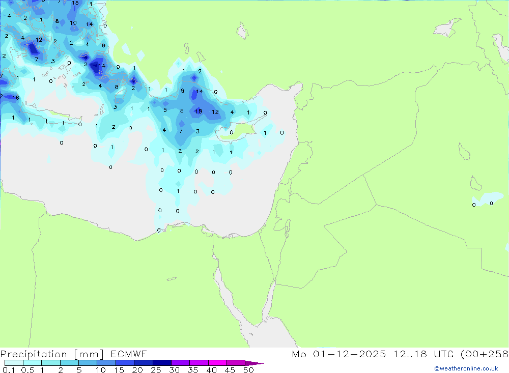Viewport: 509px width, 373px height.
Task: Click the '20' legend scale label
Action: pos(137,370)
